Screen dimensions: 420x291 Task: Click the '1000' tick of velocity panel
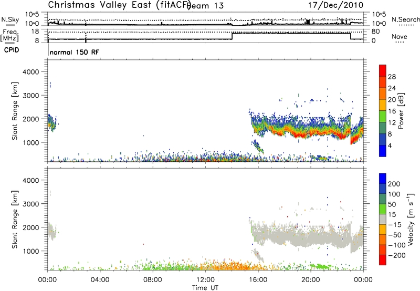coord(30,251)
